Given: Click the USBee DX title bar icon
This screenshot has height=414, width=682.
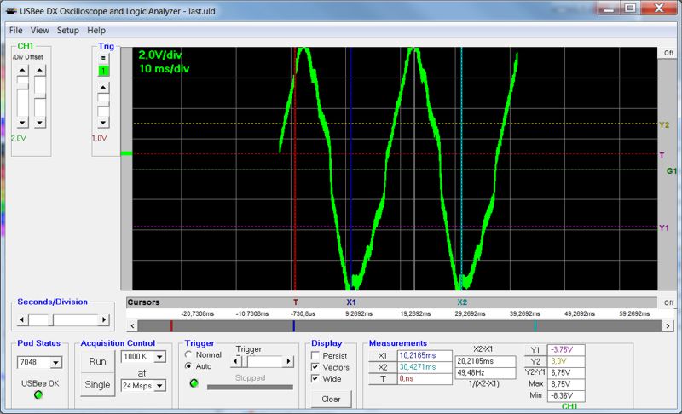Looking at the screenshot, I should click(x=11, y=11).
